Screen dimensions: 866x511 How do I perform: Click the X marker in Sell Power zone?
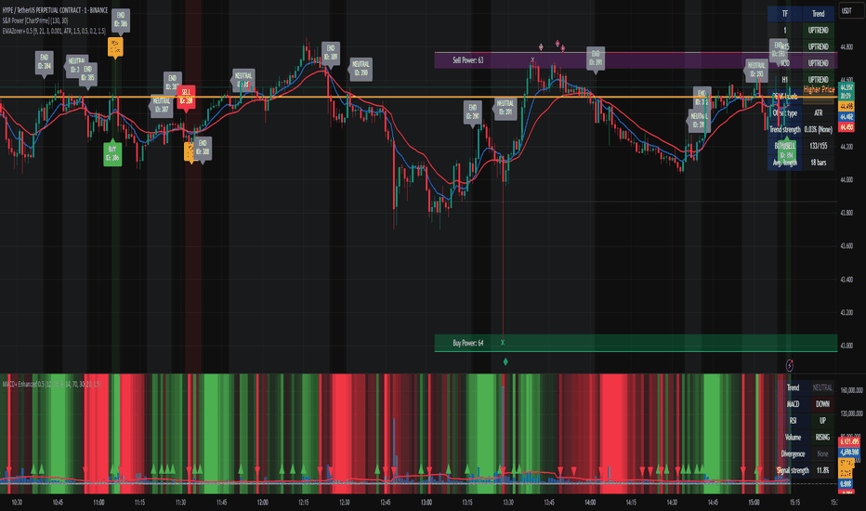532,59
